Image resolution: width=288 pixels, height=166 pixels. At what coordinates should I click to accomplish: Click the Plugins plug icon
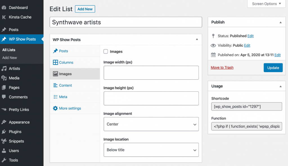pyautogui.click(x=4, y=132)
